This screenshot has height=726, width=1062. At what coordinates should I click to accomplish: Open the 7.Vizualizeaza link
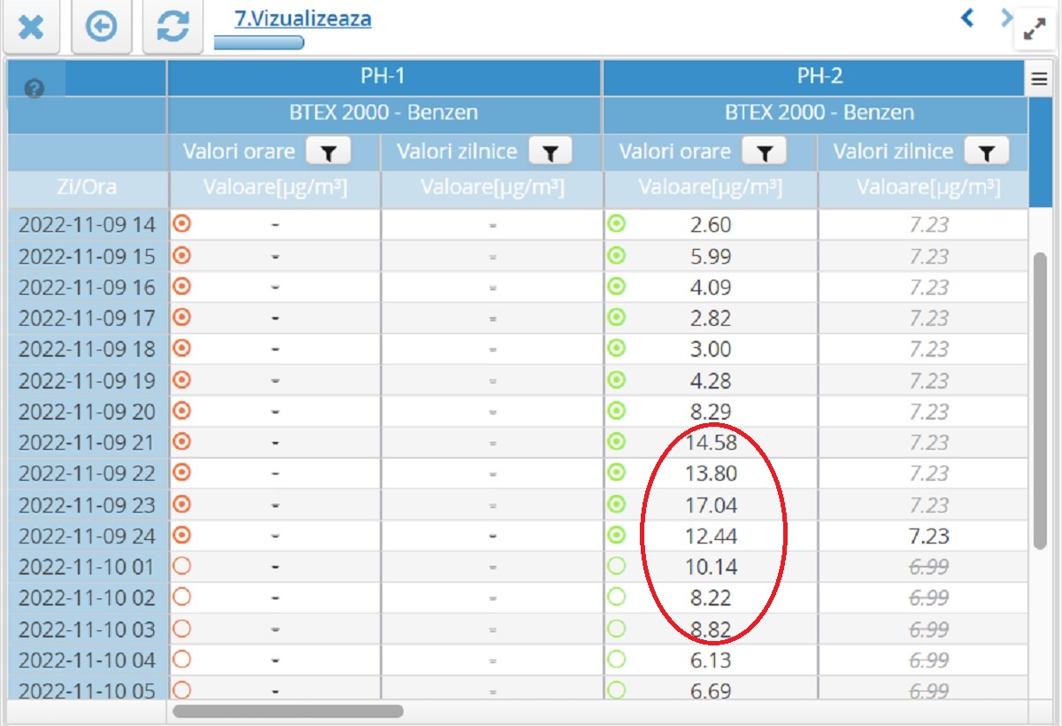pos(303,19)
